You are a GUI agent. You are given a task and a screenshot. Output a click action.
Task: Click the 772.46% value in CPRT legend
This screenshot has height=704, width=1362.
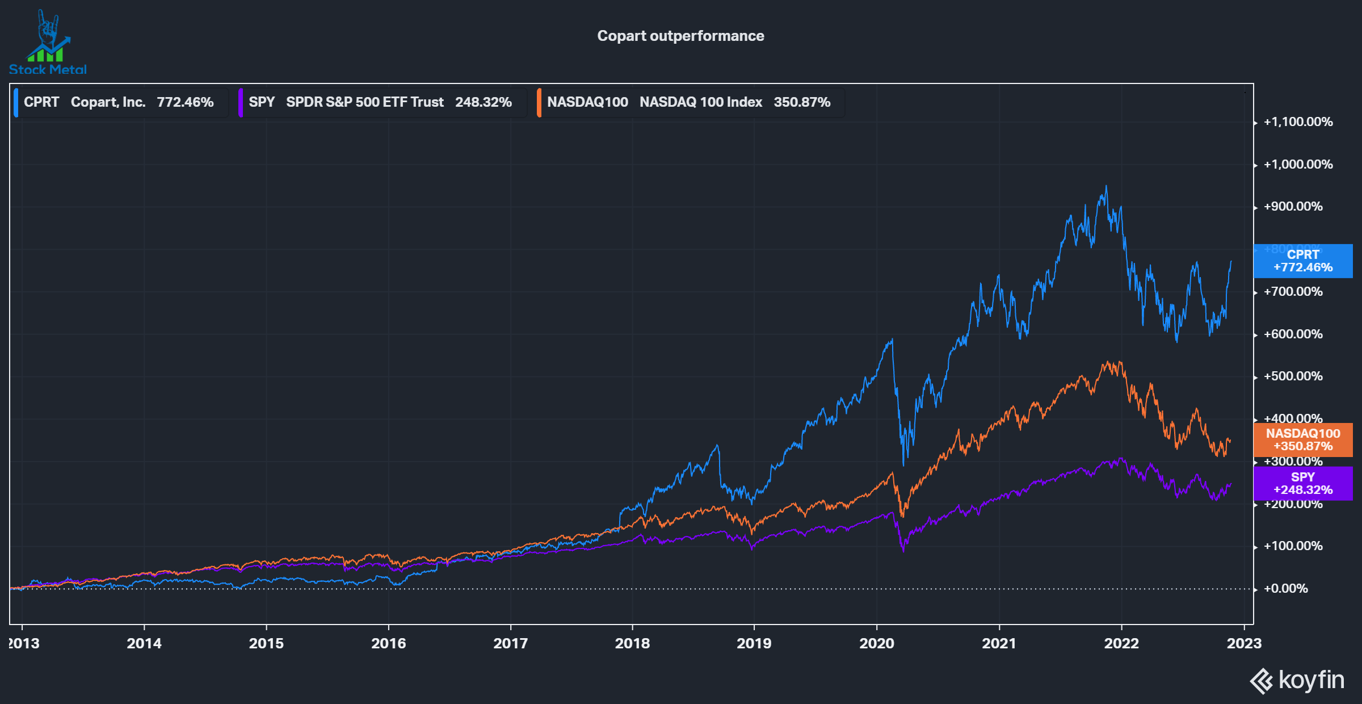185,102
